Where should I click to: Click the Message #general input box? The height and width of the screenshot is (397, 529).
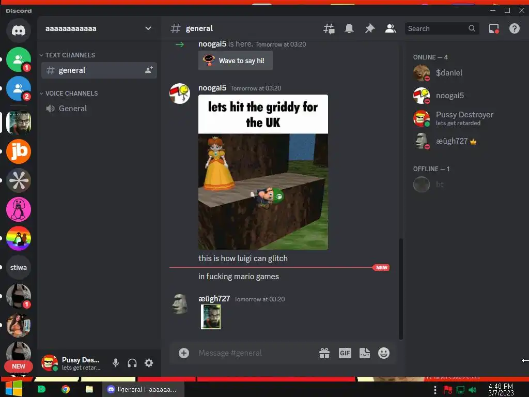[255, 353]
